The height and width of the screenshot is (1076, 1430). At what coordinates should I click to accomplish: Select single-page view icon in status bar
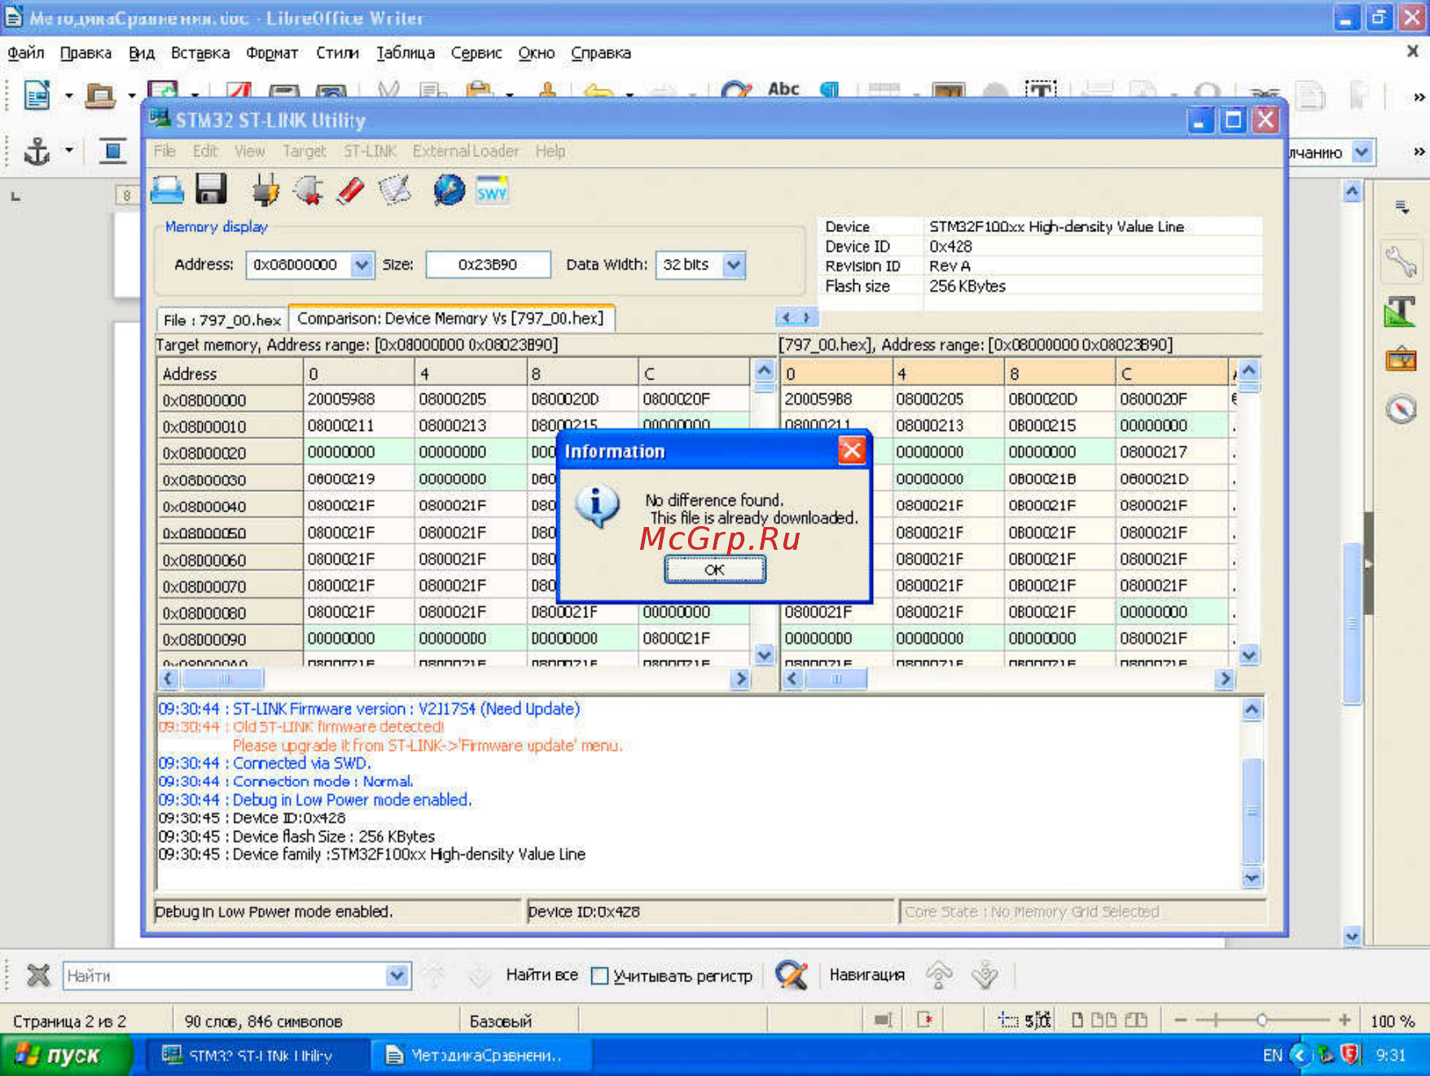(1077, 1020)
